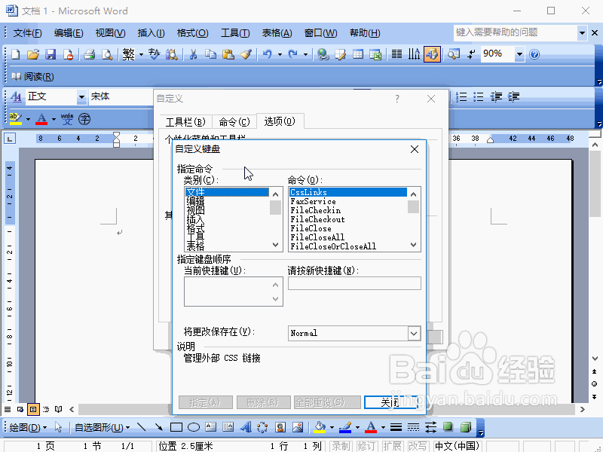Click the Insert Picture icon on Drawing toolbar
The width and height of the screenshot is (603, 452).
tap(298, 427)
